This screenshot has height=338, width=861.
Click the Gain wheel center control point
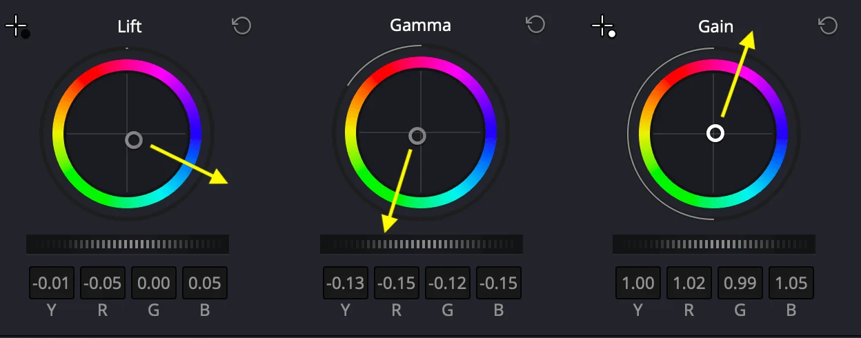pos(715,133)
